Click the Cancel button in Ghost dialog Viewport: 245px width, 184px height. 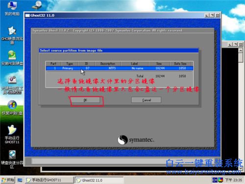(146, 100)
